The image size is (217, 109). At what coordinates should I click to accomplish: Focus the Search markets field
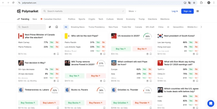(84, 11)
